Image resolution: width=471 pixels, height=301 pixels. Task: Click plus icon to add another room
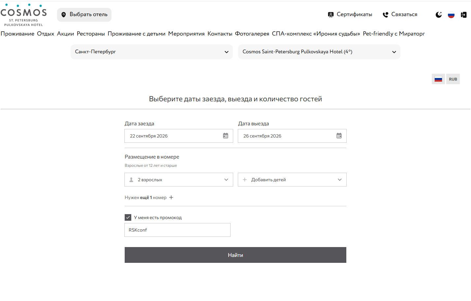171,198
